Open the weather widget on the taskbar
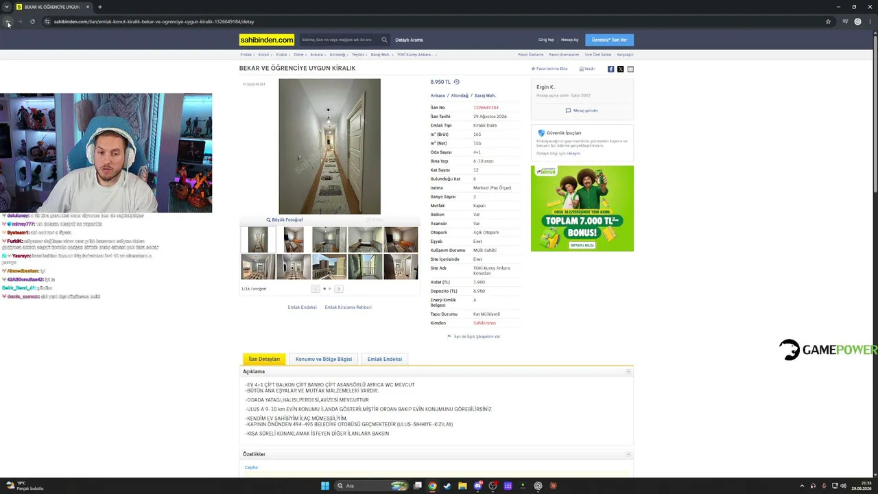The width and height of the screenshot is (878, 494). (x=25, y=486)
